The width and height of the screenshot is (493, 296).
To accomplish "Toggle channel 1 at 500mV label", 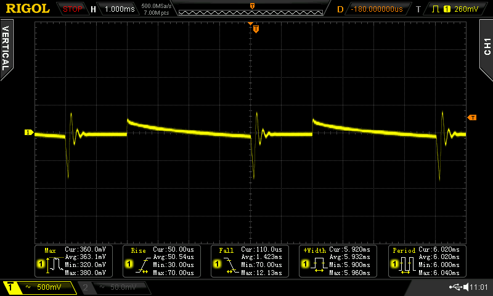I will click(x=39, y=287).
